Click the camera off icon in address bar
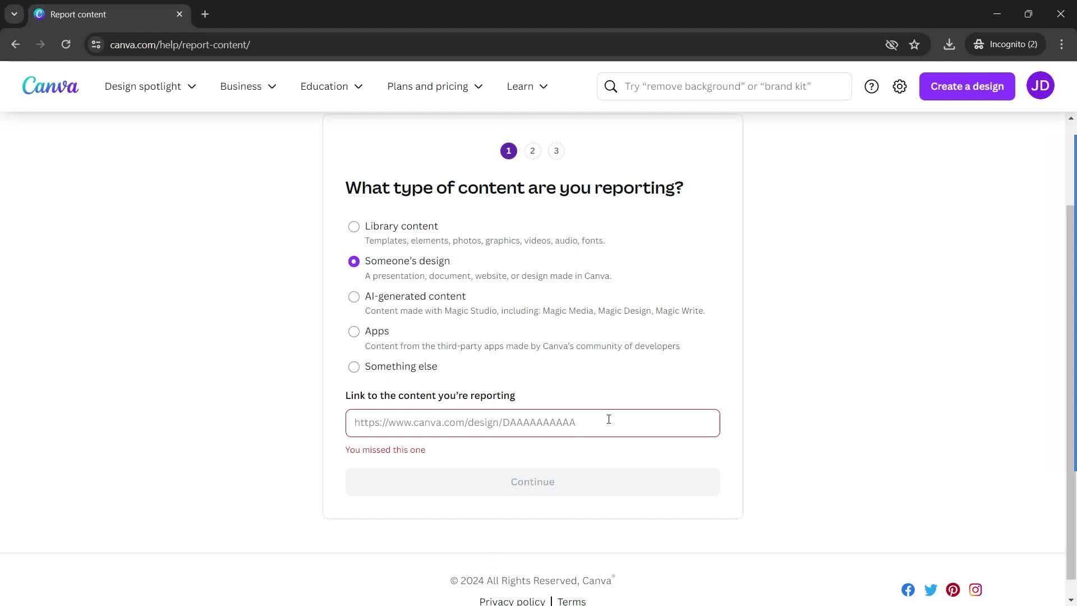The height and width of the screenshot is (606, 1077). coord(891,44)
